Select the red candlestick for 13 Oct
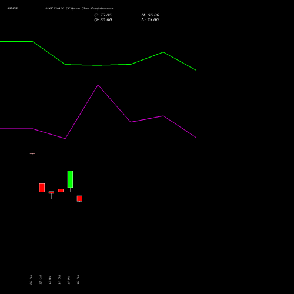Image resolution: width=294 pixels, height=294 pixels. tap(51, 192)
